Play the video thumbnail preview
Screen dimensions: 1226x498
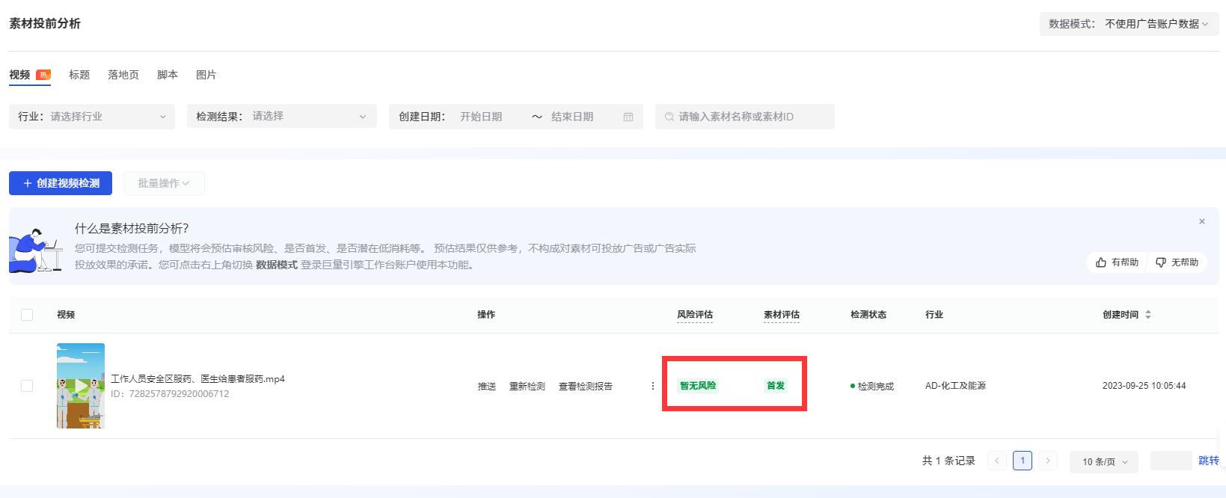[x=81, y=386]
